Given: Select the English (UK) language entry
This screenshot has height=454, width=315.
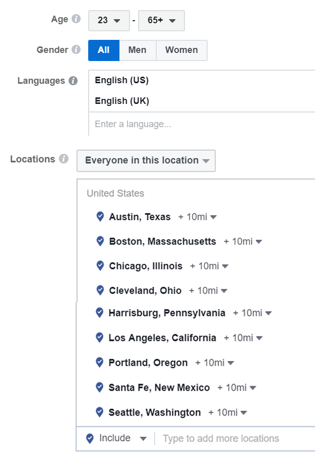Looking at the screenshot, I should tap(122, 101).
